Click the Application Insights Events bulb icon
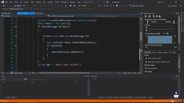Viewport: 184px width, 103px height. point(146,62)
